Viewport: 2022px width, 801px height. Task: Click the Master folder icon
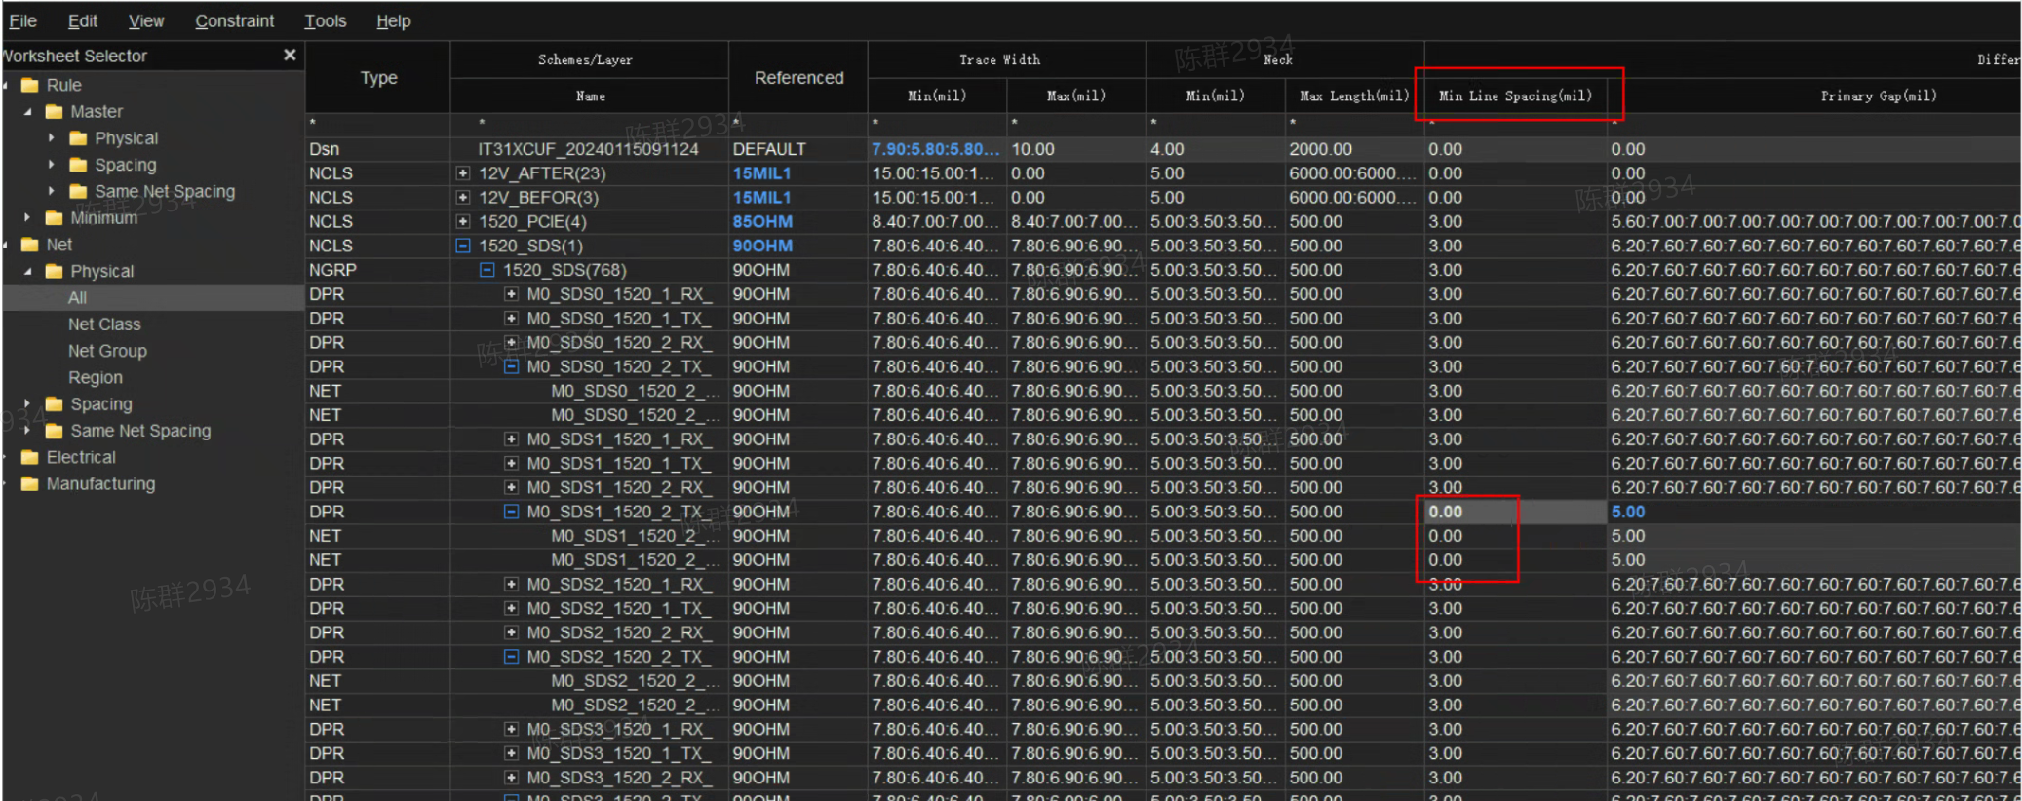click(54, 111)
